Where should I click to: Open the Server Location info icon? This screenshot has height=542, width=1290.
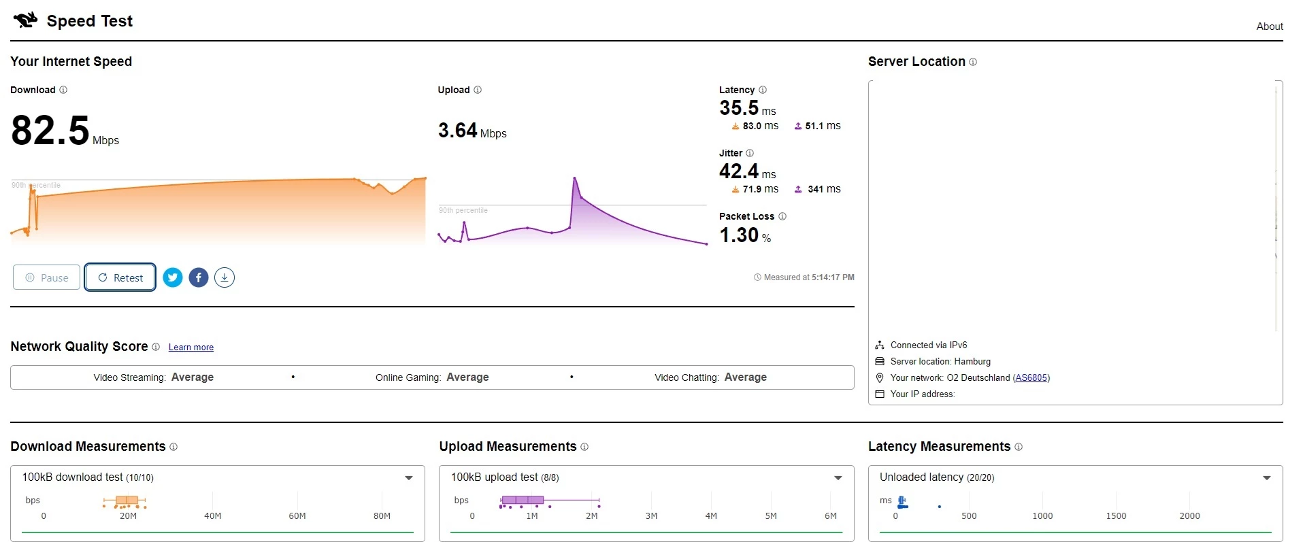pos(973,62)
